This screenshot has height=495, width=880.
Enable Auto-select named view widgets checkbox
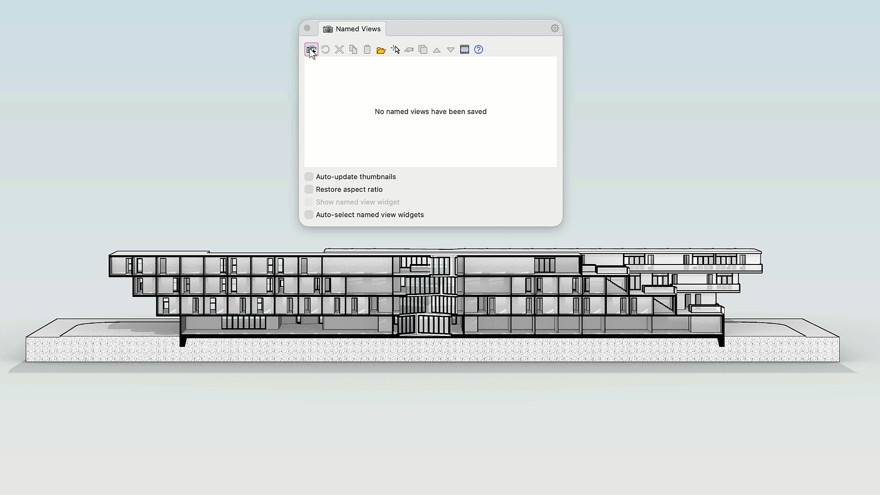pyautogui.click(x=309, y=214)
